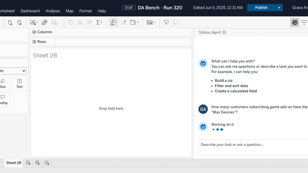308x173 pixels.
Task: Open the Tooltip mark card
Action: coord(3,99)
